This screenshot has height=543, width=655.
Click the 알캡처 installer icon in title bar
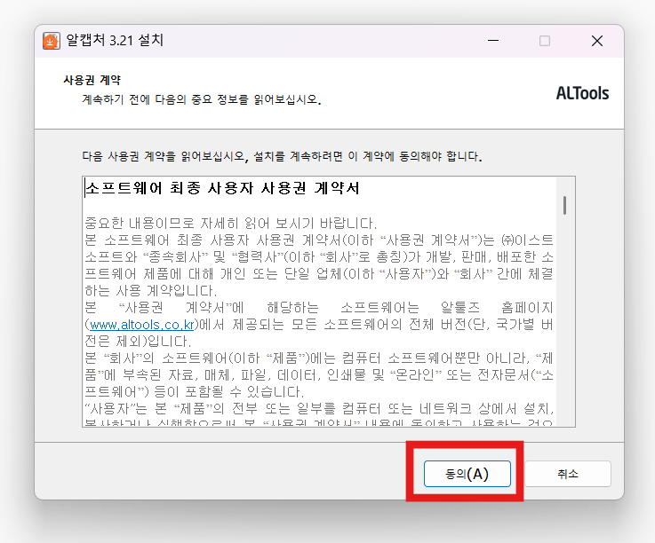point(52,41)
